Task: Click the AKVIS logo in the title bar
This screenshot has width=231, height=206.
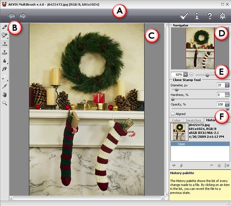Action: click(4, 4)
